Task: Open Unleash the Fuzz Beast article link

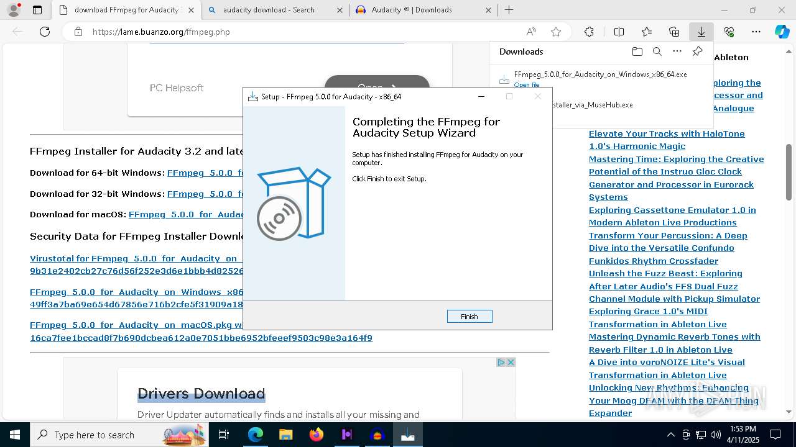Action: coord(674,286)
